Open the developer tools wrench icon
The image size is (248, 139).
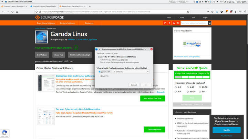208,12
